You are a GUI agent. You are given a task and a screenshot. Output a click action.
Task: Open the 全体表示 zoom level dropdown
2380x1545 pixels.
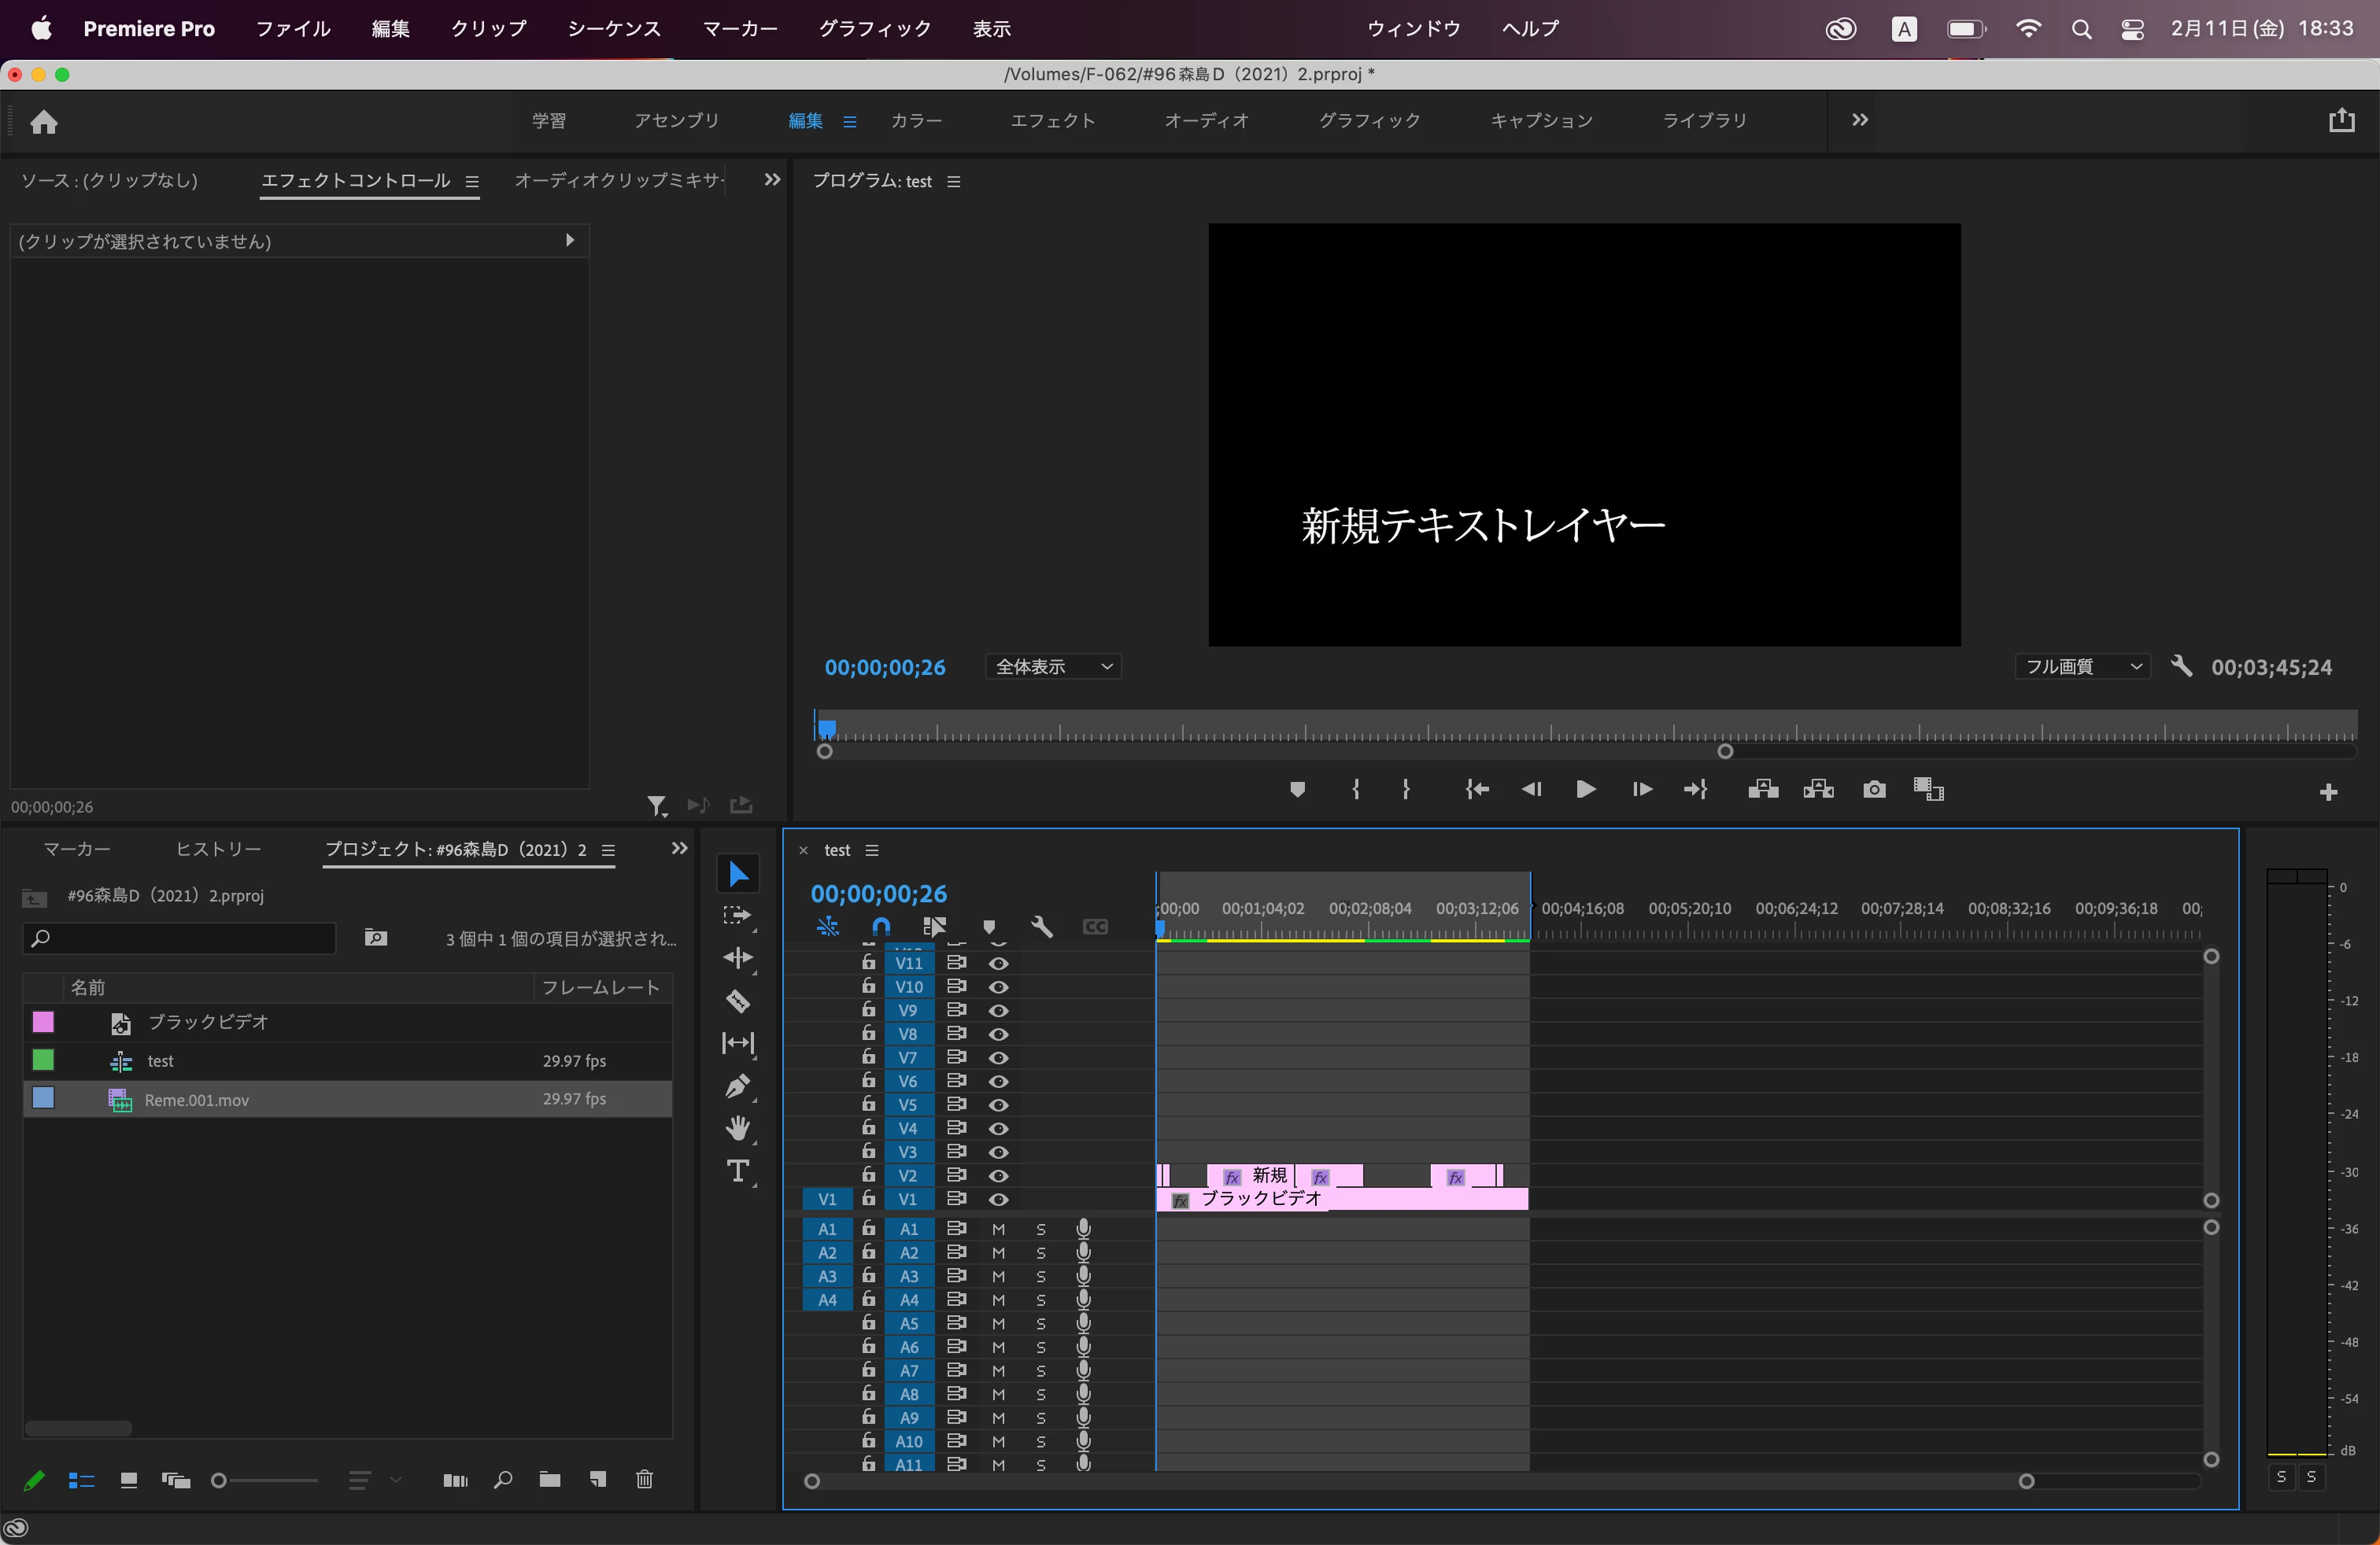point(1053,666)
